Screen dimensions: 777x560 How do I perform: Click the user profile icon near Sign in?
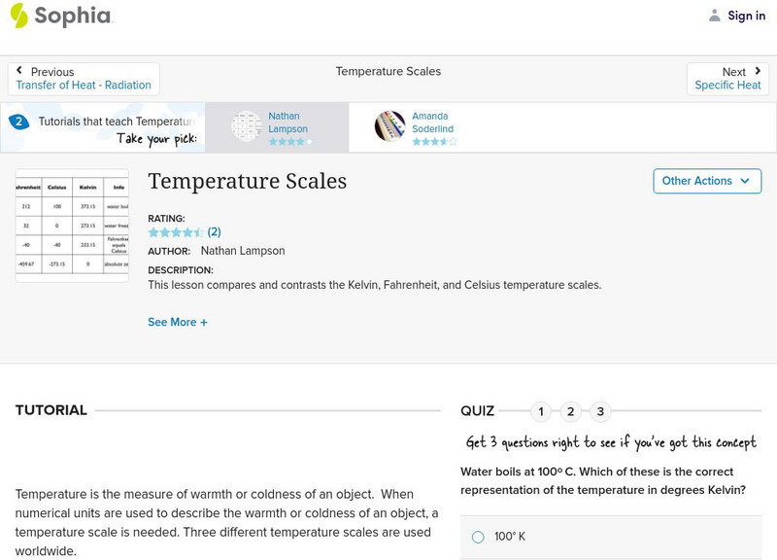pos(715,16)
